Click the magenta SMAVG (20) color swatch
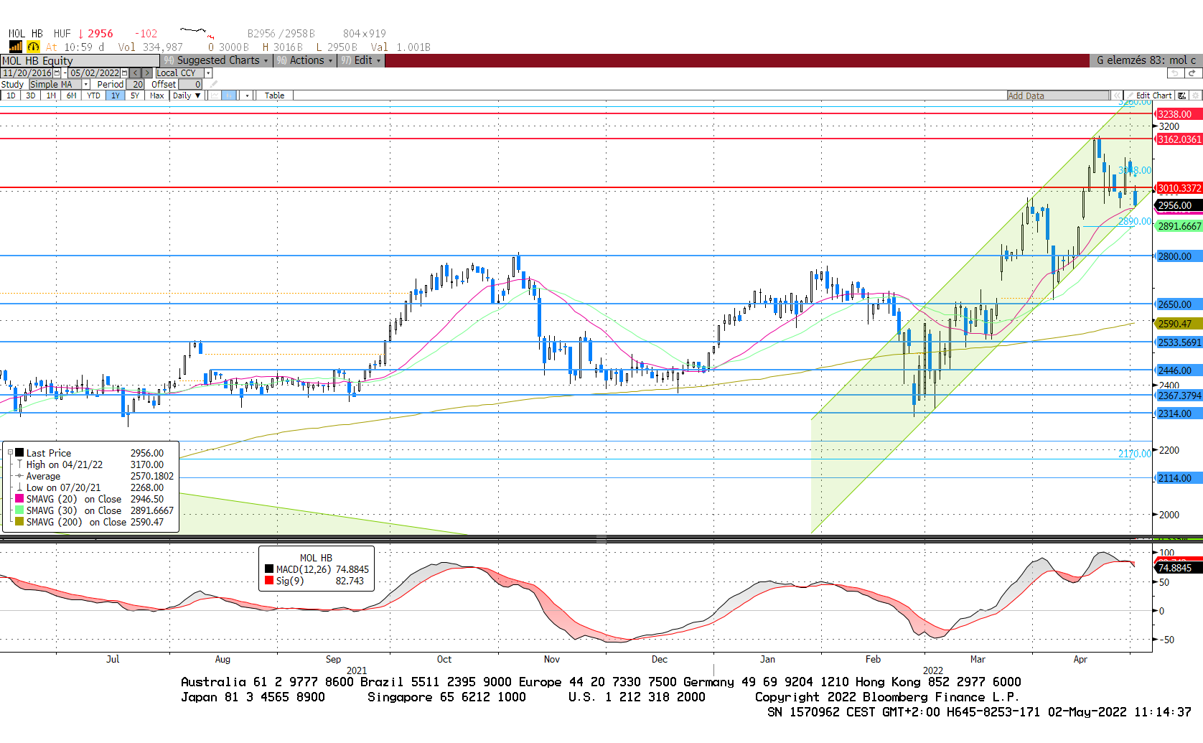Screen dimensions: 1203x743 coord(19,498)
